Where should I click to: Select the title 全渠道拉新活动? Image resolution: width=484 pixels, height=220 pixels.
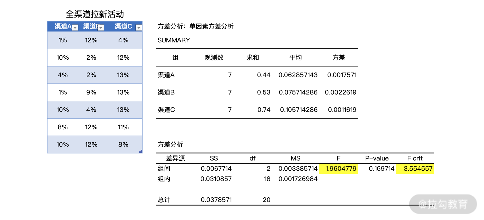coord(95,14)
